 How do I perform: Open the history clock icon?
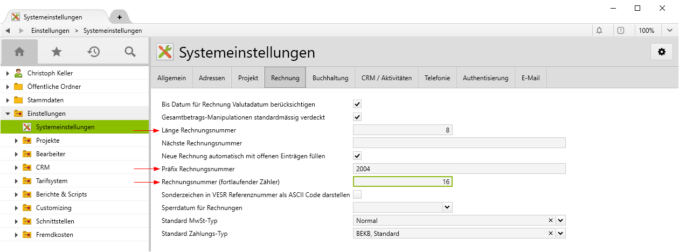[94, 52]
